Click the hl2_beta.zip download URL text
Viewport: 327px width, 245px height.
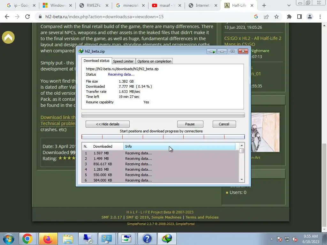pyautogui.click(x=122, y=69)
